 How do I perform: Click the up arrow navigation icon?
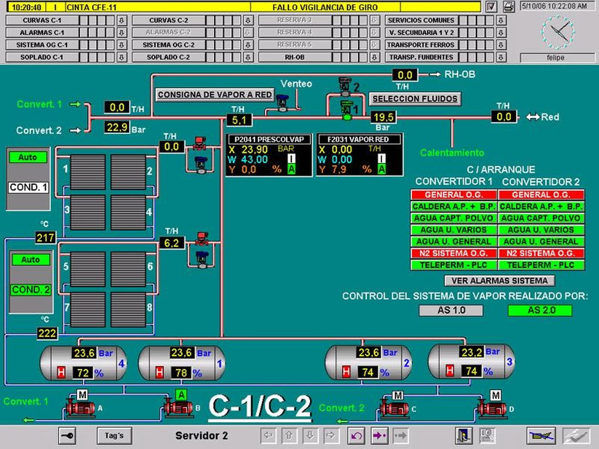click(289, 435)
